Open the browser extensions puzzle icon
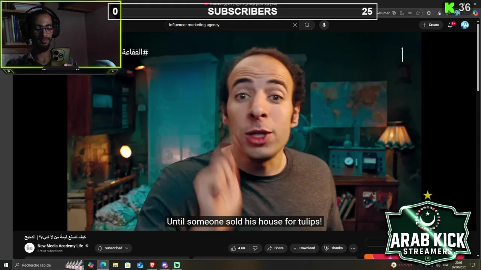This screenshot has width=481, height=270. [429, 13]
